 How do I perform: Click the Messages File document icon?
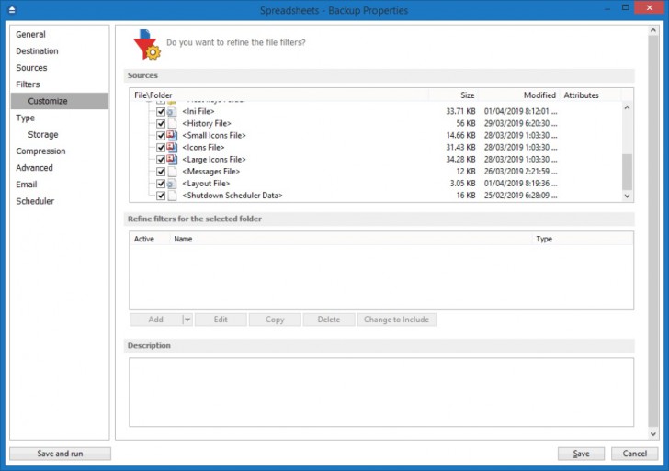[172, 172]
